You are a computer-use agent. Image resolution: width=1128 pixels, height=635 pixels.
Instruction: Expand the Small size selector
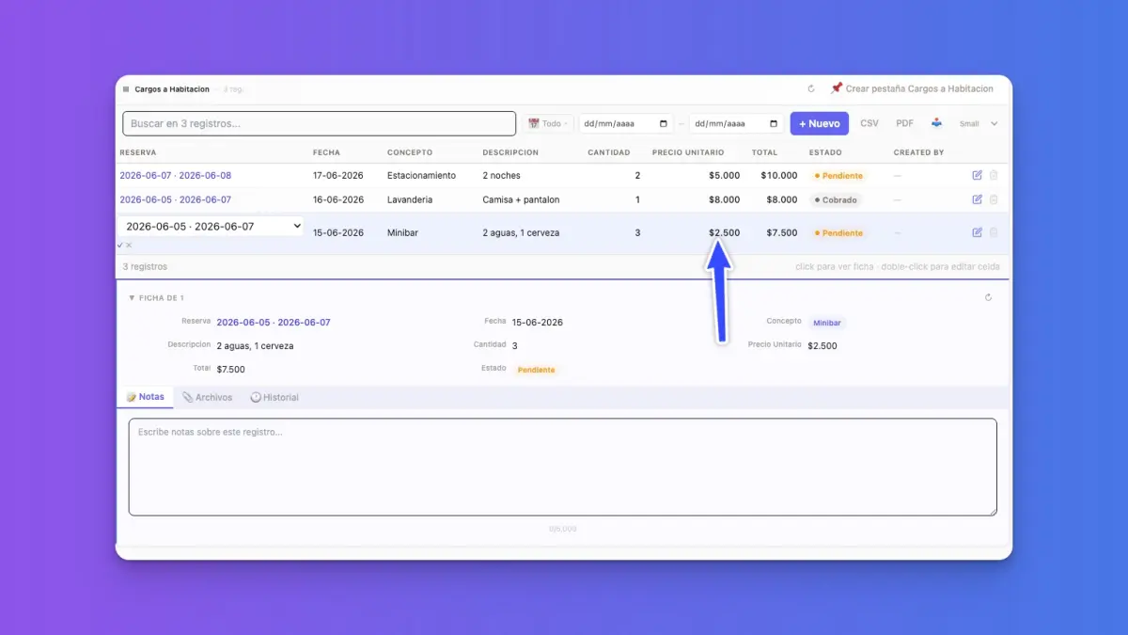(979, 123)
